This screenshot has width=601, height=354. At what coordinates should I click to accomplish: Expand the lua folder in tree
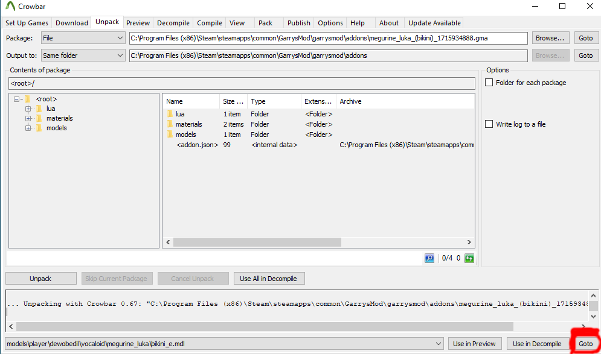click(28, 109)
